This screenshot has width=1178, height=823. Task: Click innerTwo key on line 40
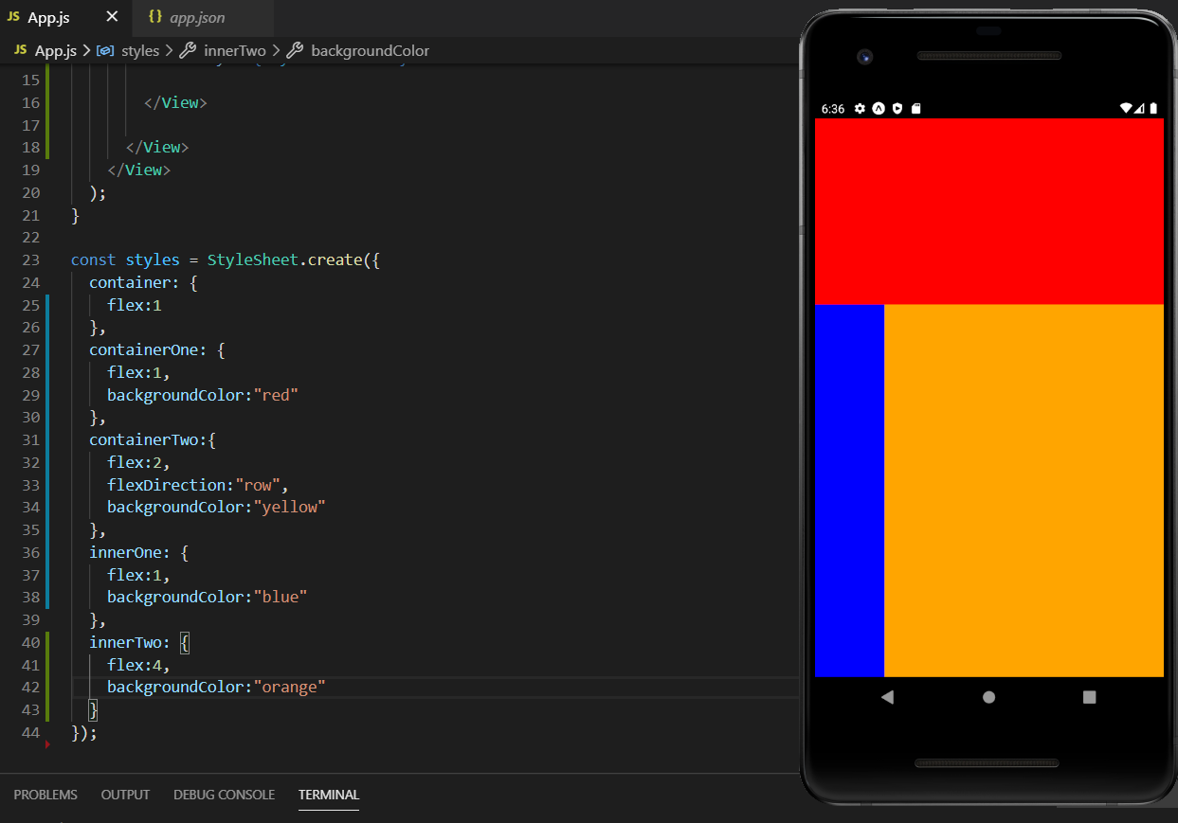tap(125, 642)
